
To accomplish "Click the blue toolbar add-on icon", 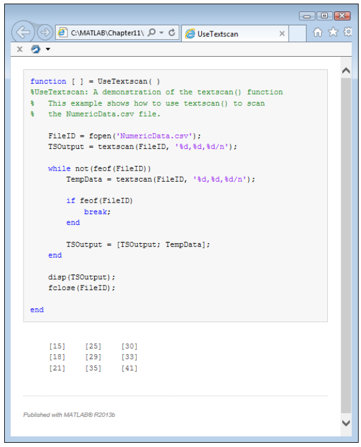I will click(36, 49).
